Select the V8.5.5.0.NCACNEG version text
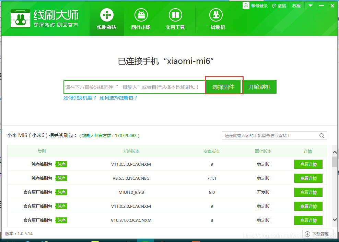This screenshot has height=242, width=339. [131, 178]
